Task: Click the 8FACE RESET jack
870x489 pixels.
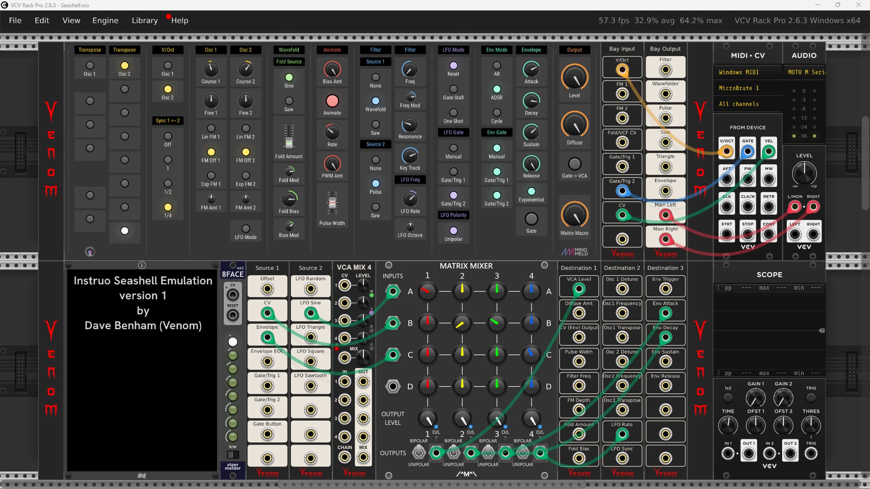Action: pos(233,315)
